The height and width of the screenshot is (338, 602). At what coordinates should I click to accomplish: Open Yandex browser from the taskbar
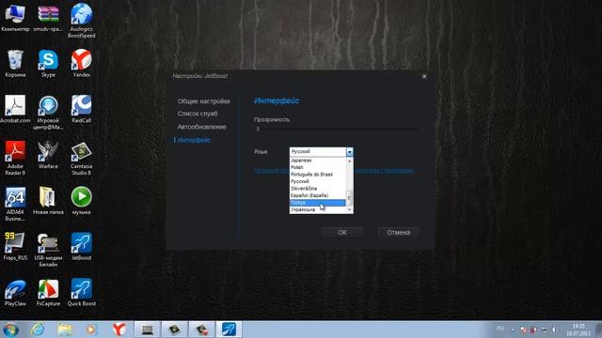pyautogui.click(x=119, y=330)
